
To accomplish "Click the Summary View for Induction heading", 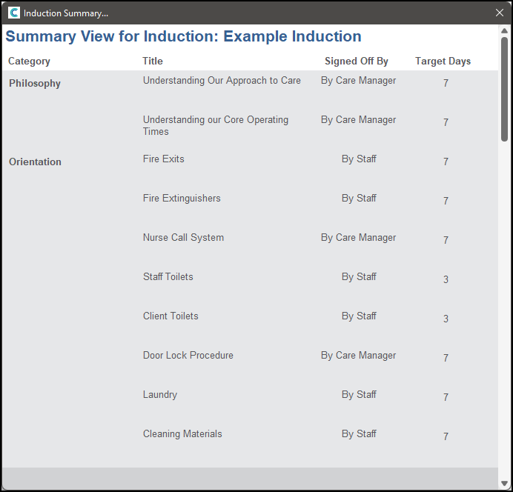I will point(183,36).
